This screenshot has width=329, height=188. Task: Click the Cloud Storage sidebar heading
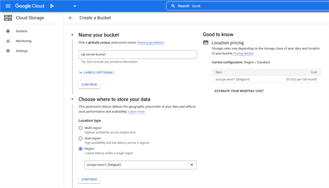[30, 18]
